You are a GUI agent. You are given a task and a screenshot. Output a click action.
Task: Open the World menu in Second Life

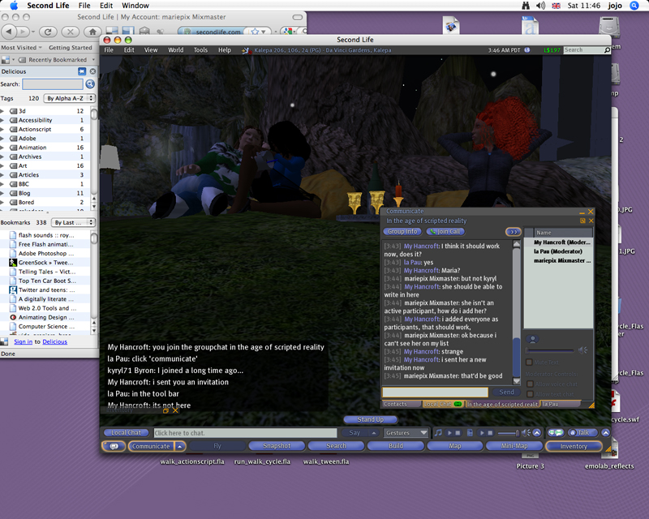(175, 50)
